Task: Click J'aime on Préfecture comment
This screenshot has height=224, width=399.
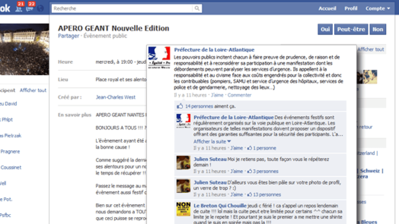Action: 237,148
